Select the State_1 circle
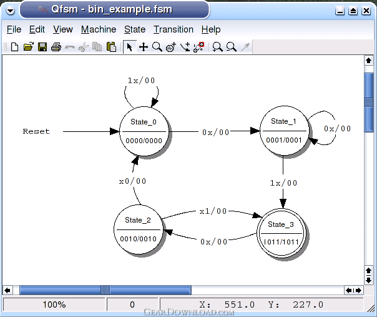377x317 pixels. click(x=285, y=131)
